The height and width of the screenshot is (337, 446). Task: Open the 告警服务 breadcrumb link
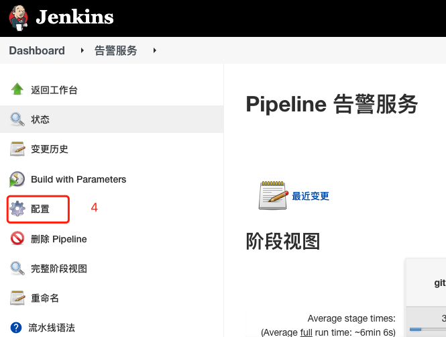(x=115, y=50)
